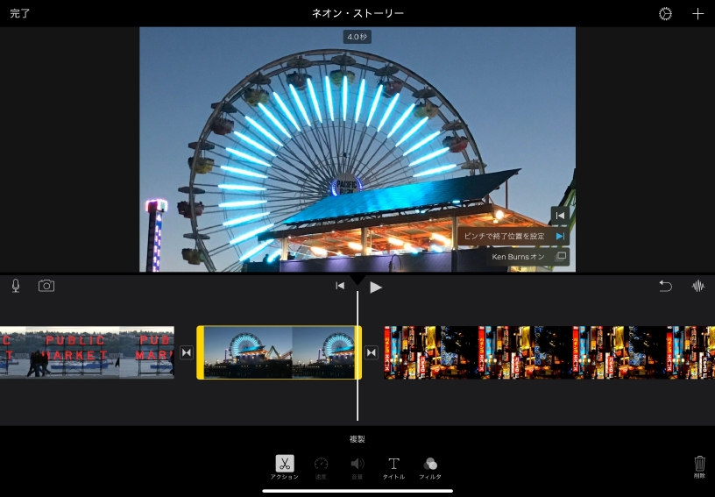This screenshot has height=497, width=715.
Task: Select Ken Burns end position button
Action: coord(559,236)
